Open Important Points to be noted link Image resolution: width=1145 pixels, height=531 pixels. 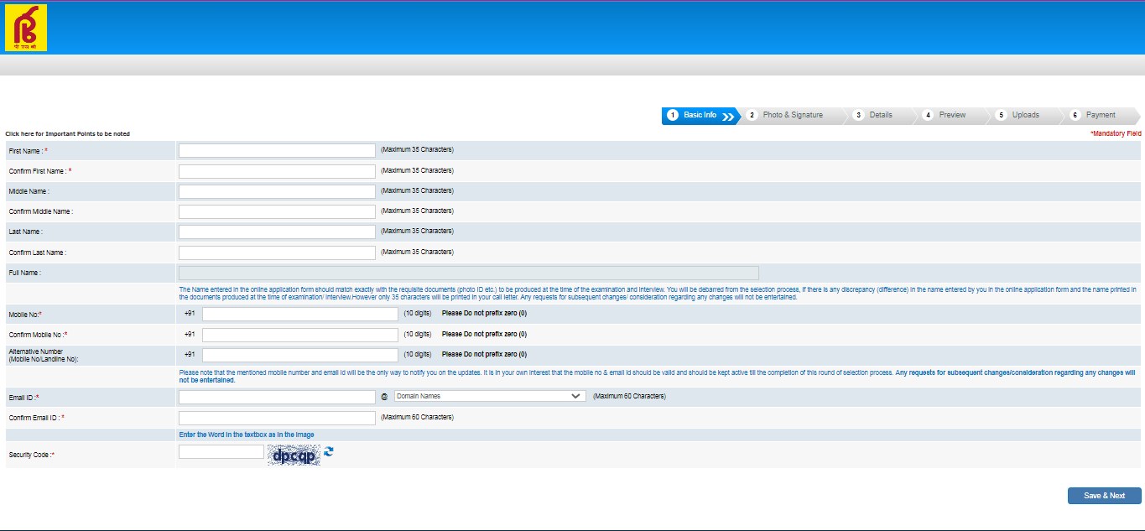[x=68, y=134]
